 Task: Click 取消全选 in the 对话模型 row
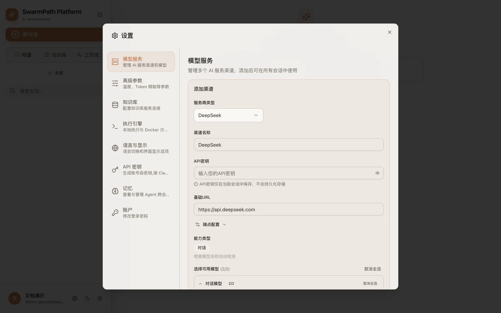click(370, 283)
